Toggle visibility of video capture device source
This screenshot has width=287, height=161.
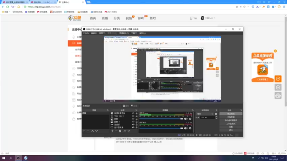click(x=133, y=113)
